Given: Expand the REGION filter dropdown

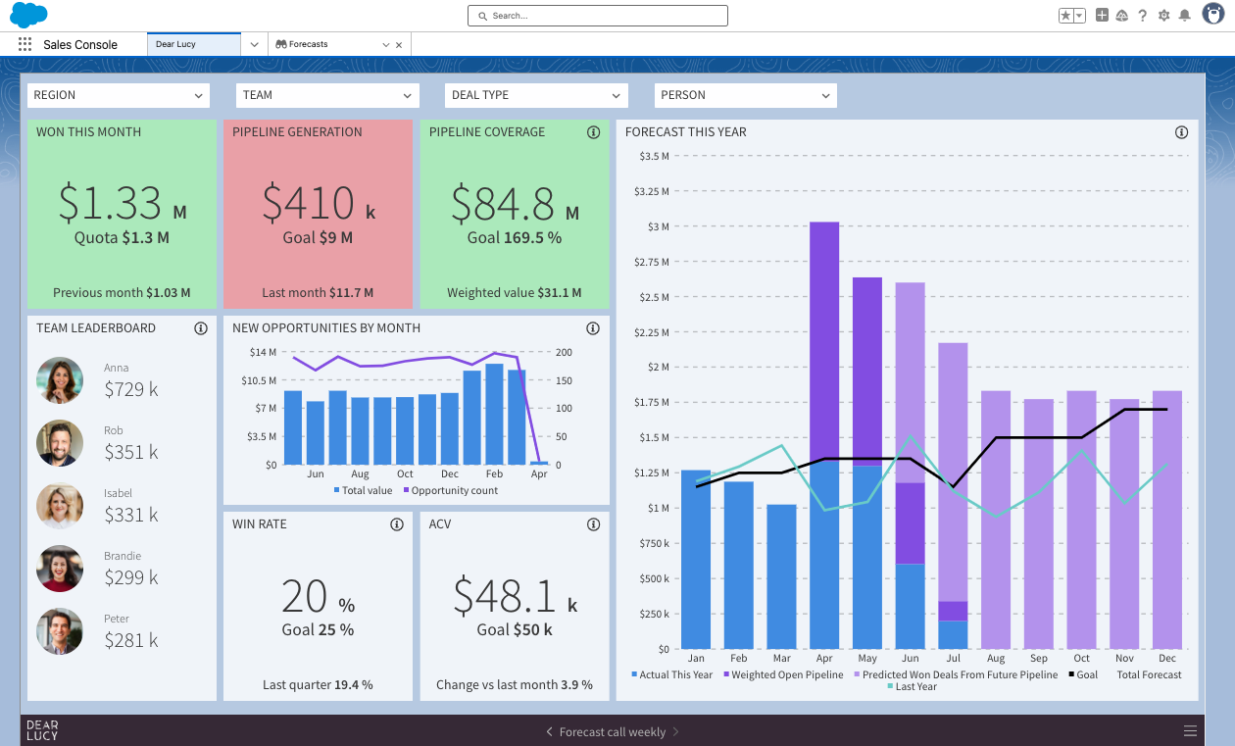Looking at the screenshot, I should [119, 95].
